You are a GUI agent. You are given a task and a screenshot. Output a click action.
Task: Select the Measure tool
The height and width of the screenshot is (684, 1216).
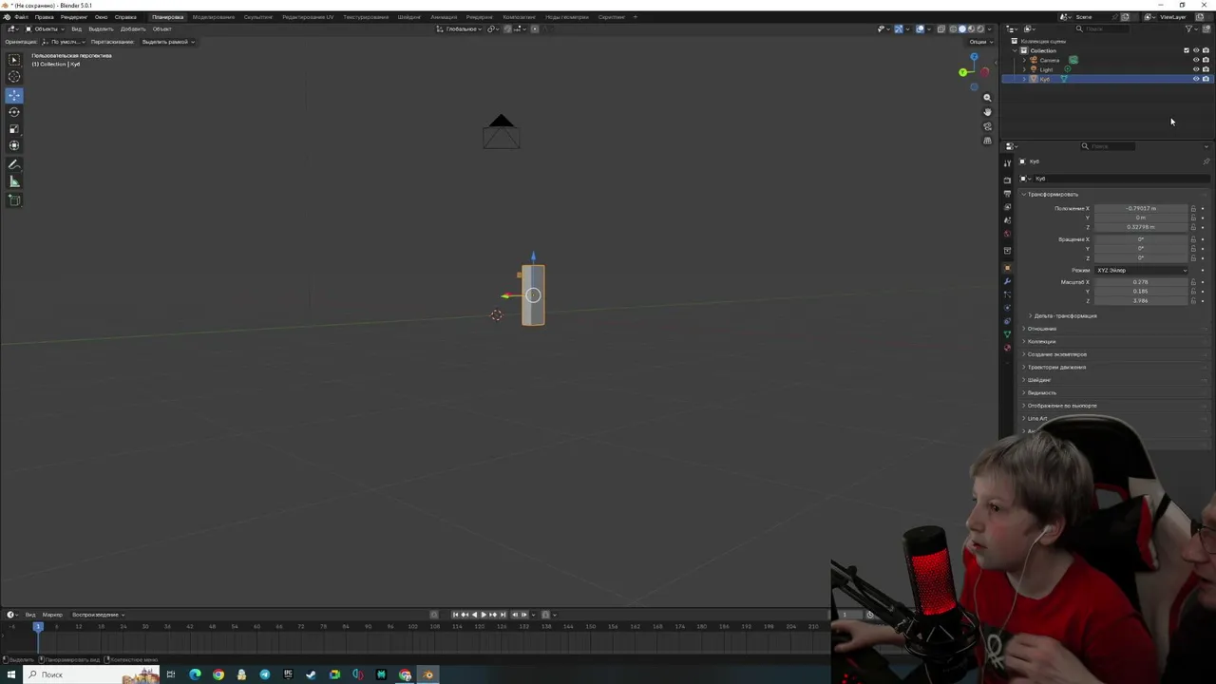pyautogui.click(x=14, y=182)
